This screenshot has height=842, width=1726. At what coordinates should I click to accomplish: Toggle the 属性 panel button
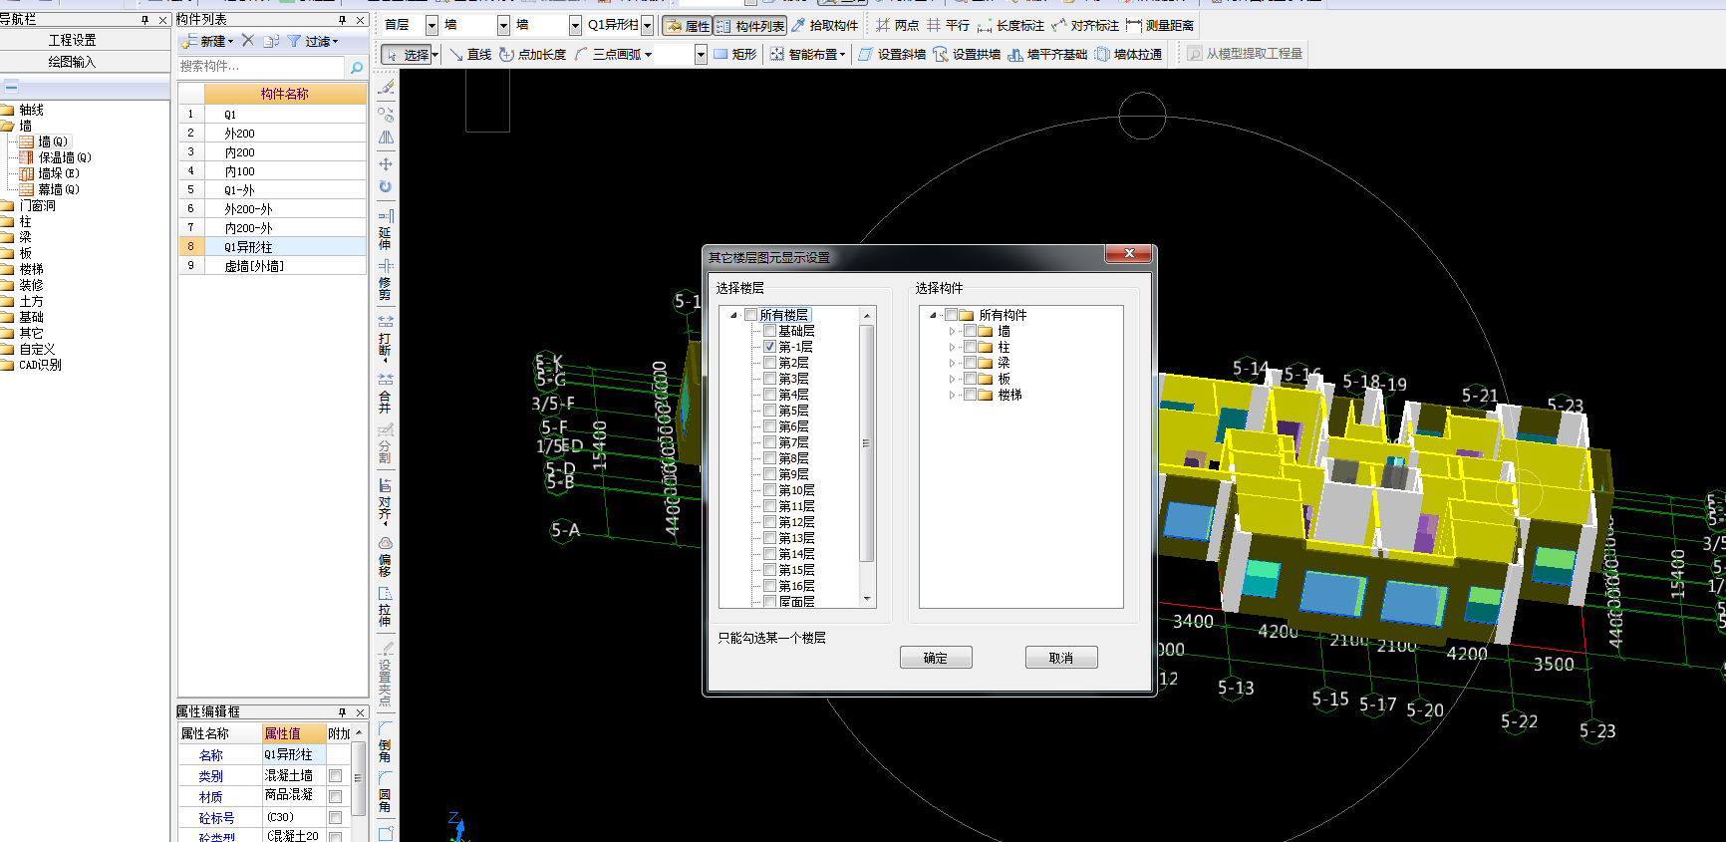(x=688, y=26)
